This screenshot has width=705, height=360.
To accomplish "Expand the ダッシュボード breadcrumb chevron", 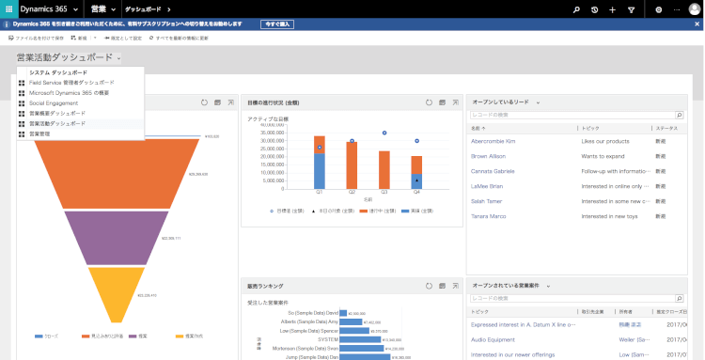I will (169, 9).
